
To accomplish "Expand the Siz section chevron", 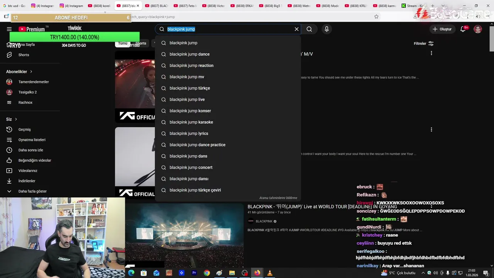I will [x=16, y=119].
